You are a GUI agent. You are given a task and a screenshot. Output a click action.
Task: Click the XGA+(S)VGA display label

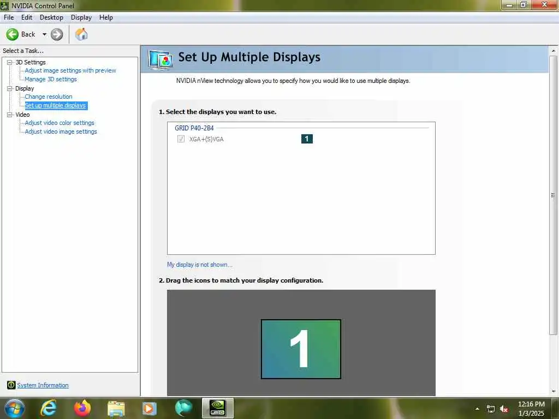tap(206, 139)
